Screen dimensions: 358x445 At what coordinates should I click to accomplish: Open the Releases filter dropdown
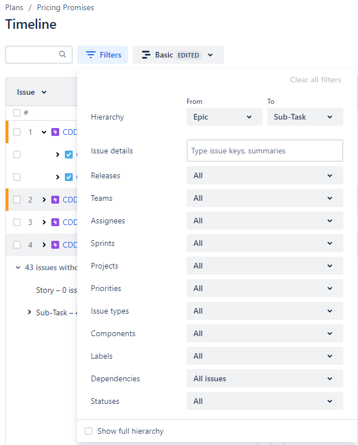(264, 175)
